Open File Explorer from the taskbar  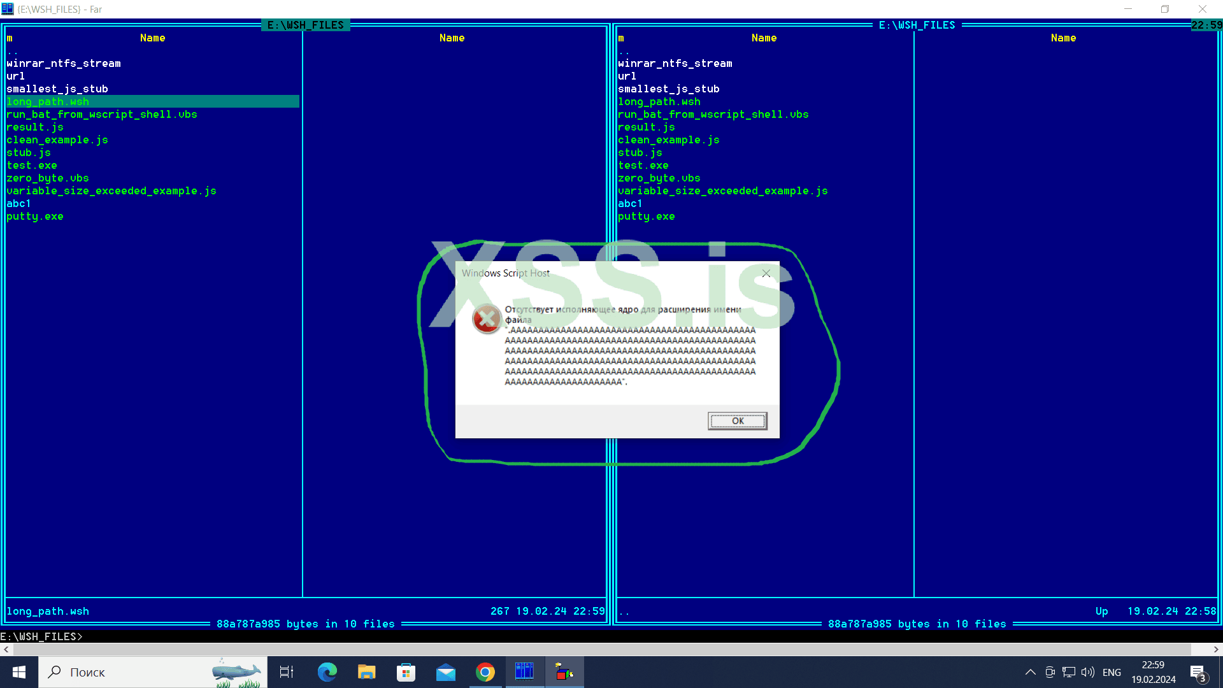click(366, 671)
